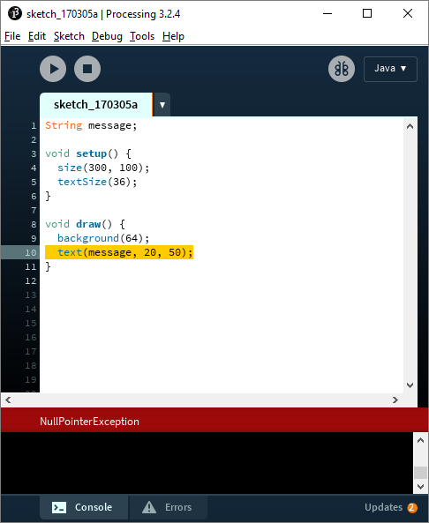Image resolution: width=429 pixels, height=523 pixels.
Task: Close the Processing window
Action: coord(408,14)
